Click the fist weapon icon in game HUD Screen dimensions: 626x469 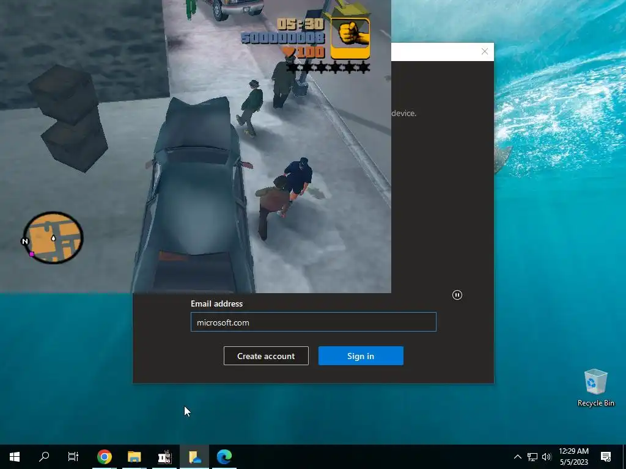click(350, 38)
